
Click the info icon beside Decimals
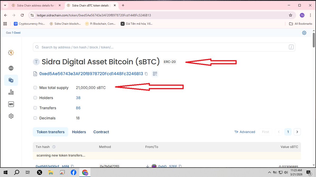pos(35,118)
